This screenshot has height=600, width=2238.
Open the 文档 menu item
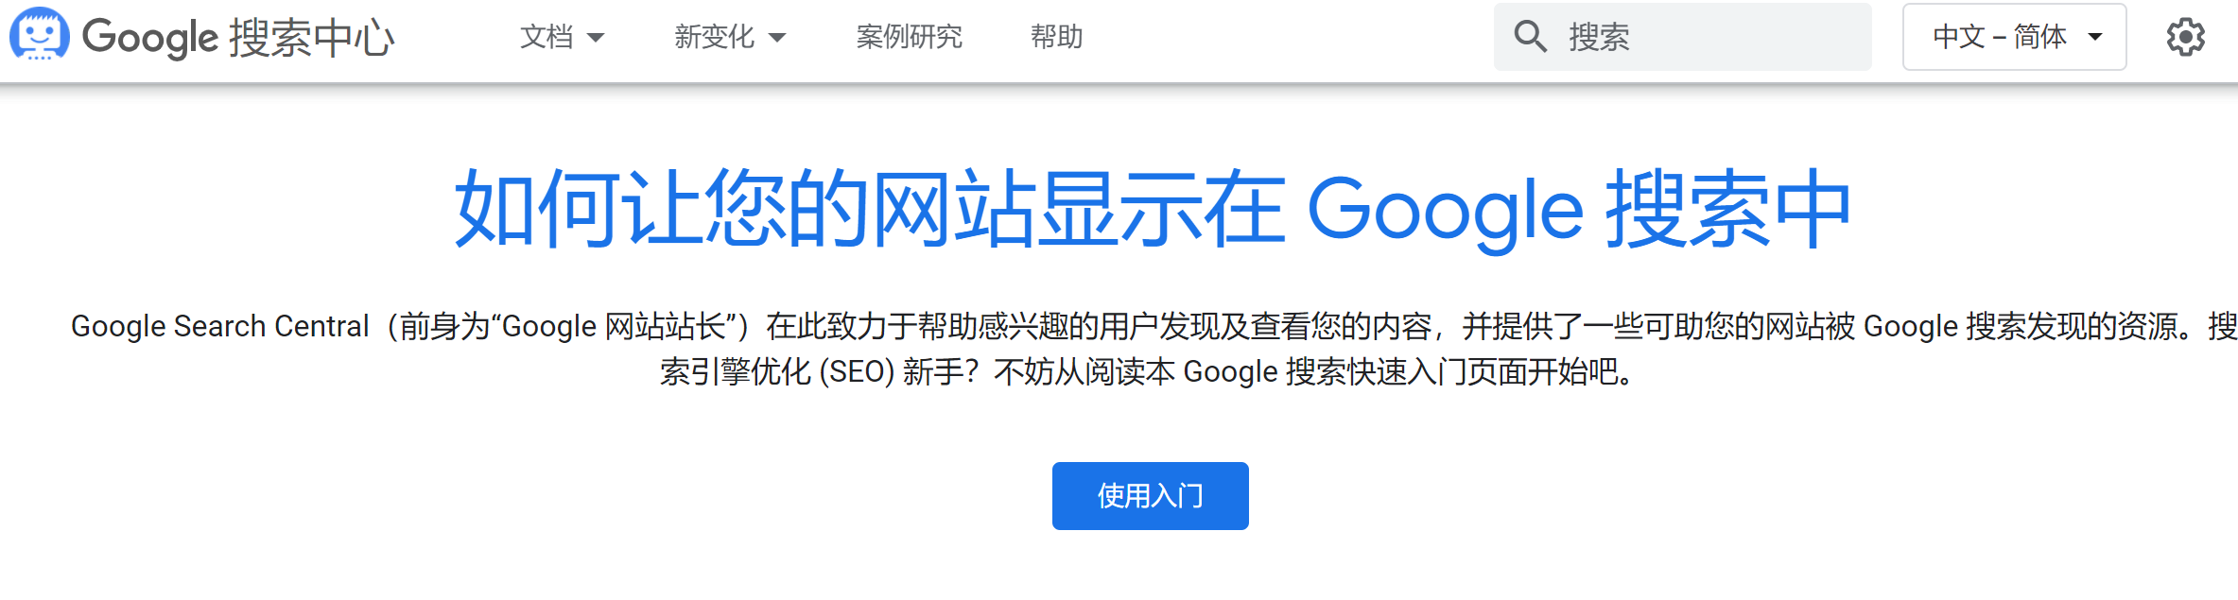pyautogui.click(x=562, y=37)
